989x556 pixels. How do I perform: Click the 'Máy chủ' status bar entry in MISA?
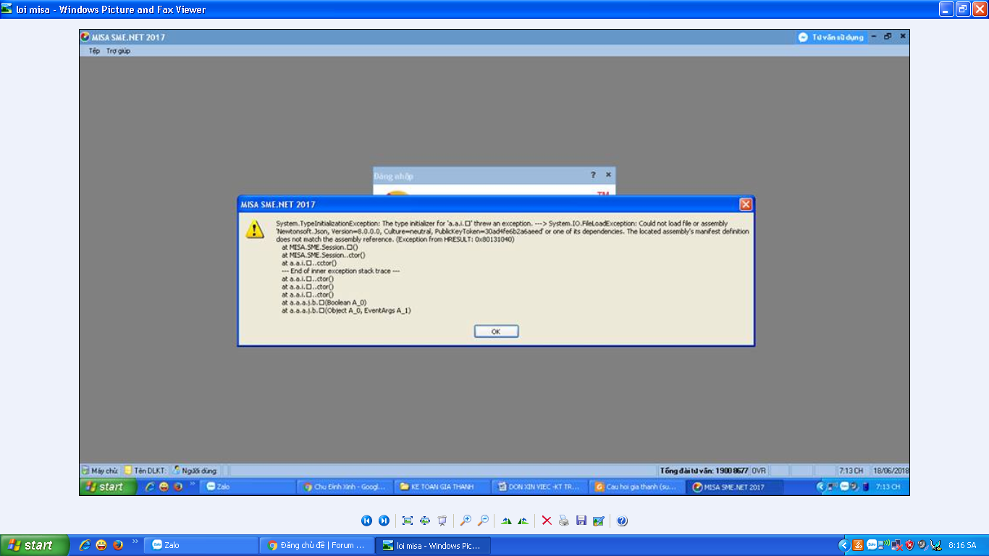[100, 470]
